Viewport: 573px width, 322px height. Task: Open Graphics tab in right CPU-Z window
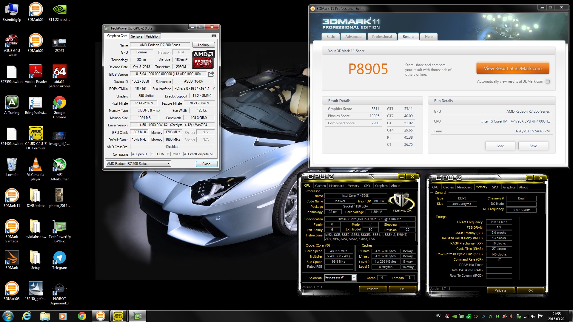(509, 187)
